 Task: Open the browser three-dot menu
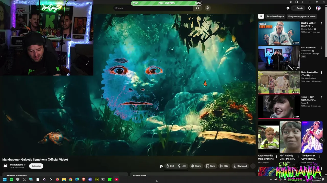pyautogui.click(x=303, y=2)
